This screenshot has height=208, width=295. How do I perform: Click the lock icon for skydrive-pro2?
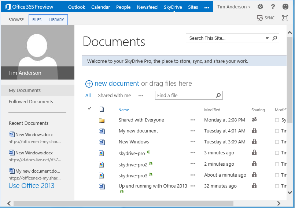click(254, 163)
